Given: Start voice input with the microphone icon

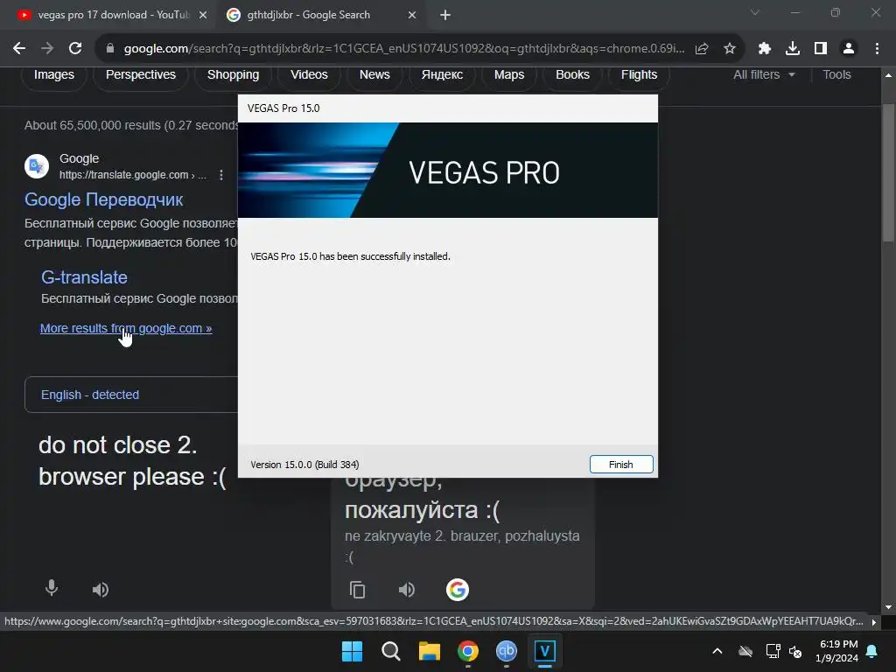Looking at the screenshot, I should (x=52, y=588).
